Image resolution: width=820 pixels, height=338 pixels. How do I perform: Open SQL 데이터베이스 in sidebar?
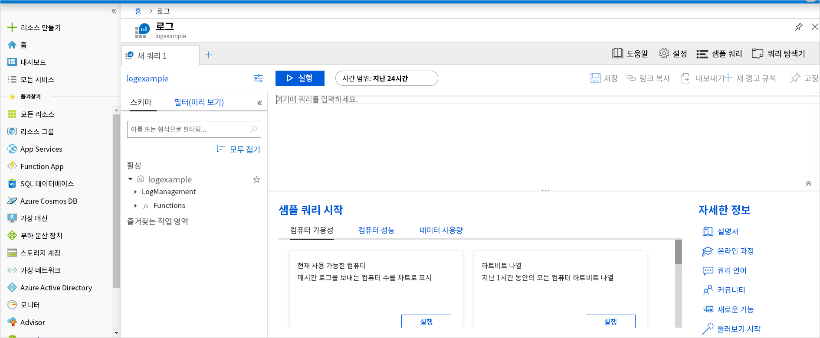[x=41, y=184]
